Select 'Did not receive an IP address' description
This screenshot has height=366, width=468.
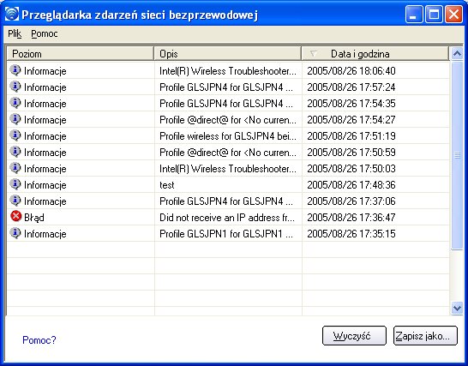pos(227,218)
